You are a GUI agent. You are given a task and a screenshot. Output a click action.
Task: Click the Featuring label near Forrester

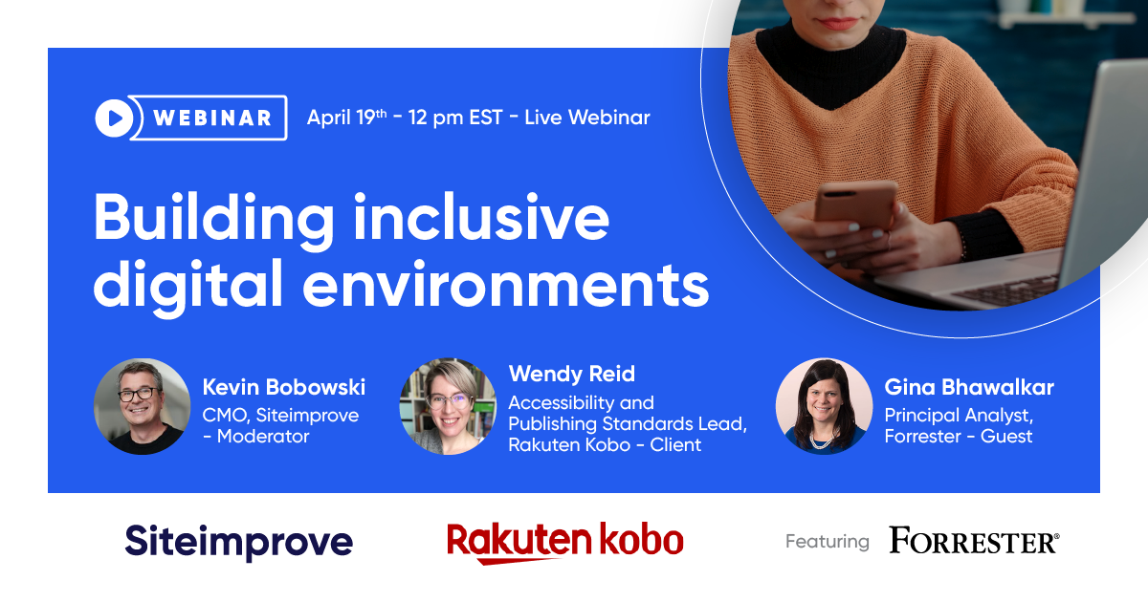point(827,541)
